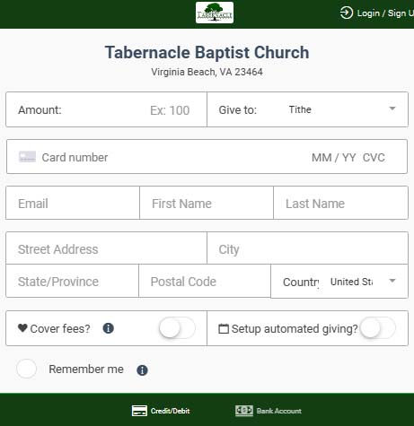The width and height of the screenshot is (414, 426).
Task: Select the Credit/Debit payment tab
Action: [161, 411]
